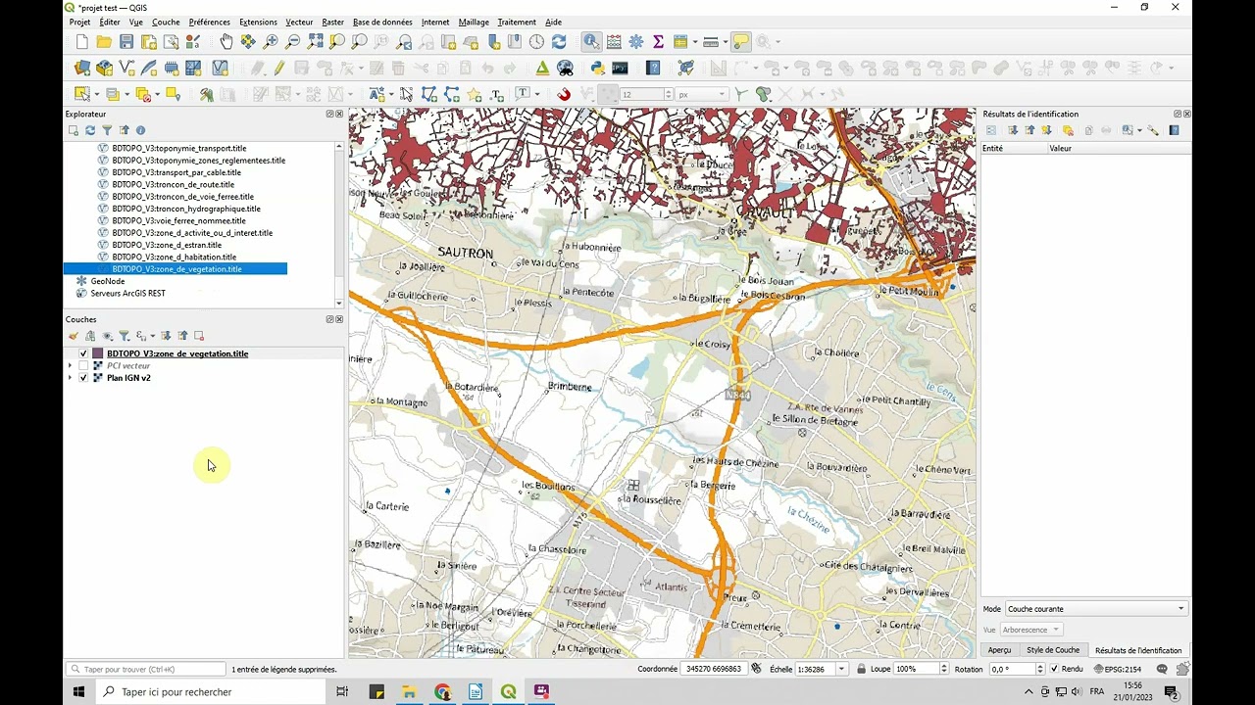Open the Mode Couche courante dropdown

click(x=1096, y=609)
